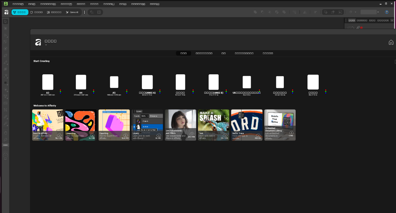Viewport: 396px width, 213px height.
Task: Click the Add boolean operation icon
Action: [x=255, y=12]
